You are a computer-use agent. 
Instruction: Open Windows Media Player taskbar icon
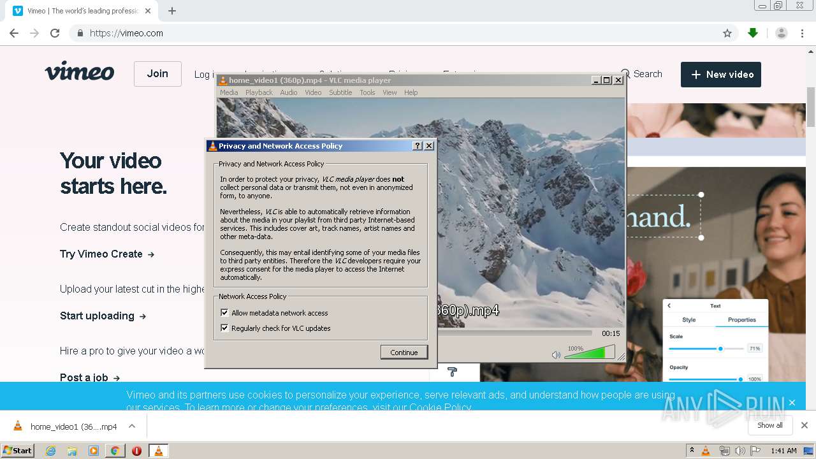(x=94, y=451)
